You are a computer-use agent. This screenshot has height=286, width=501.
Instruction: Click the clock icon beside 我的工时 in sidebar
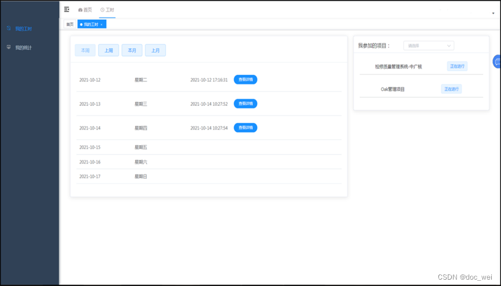click(9, 28)
